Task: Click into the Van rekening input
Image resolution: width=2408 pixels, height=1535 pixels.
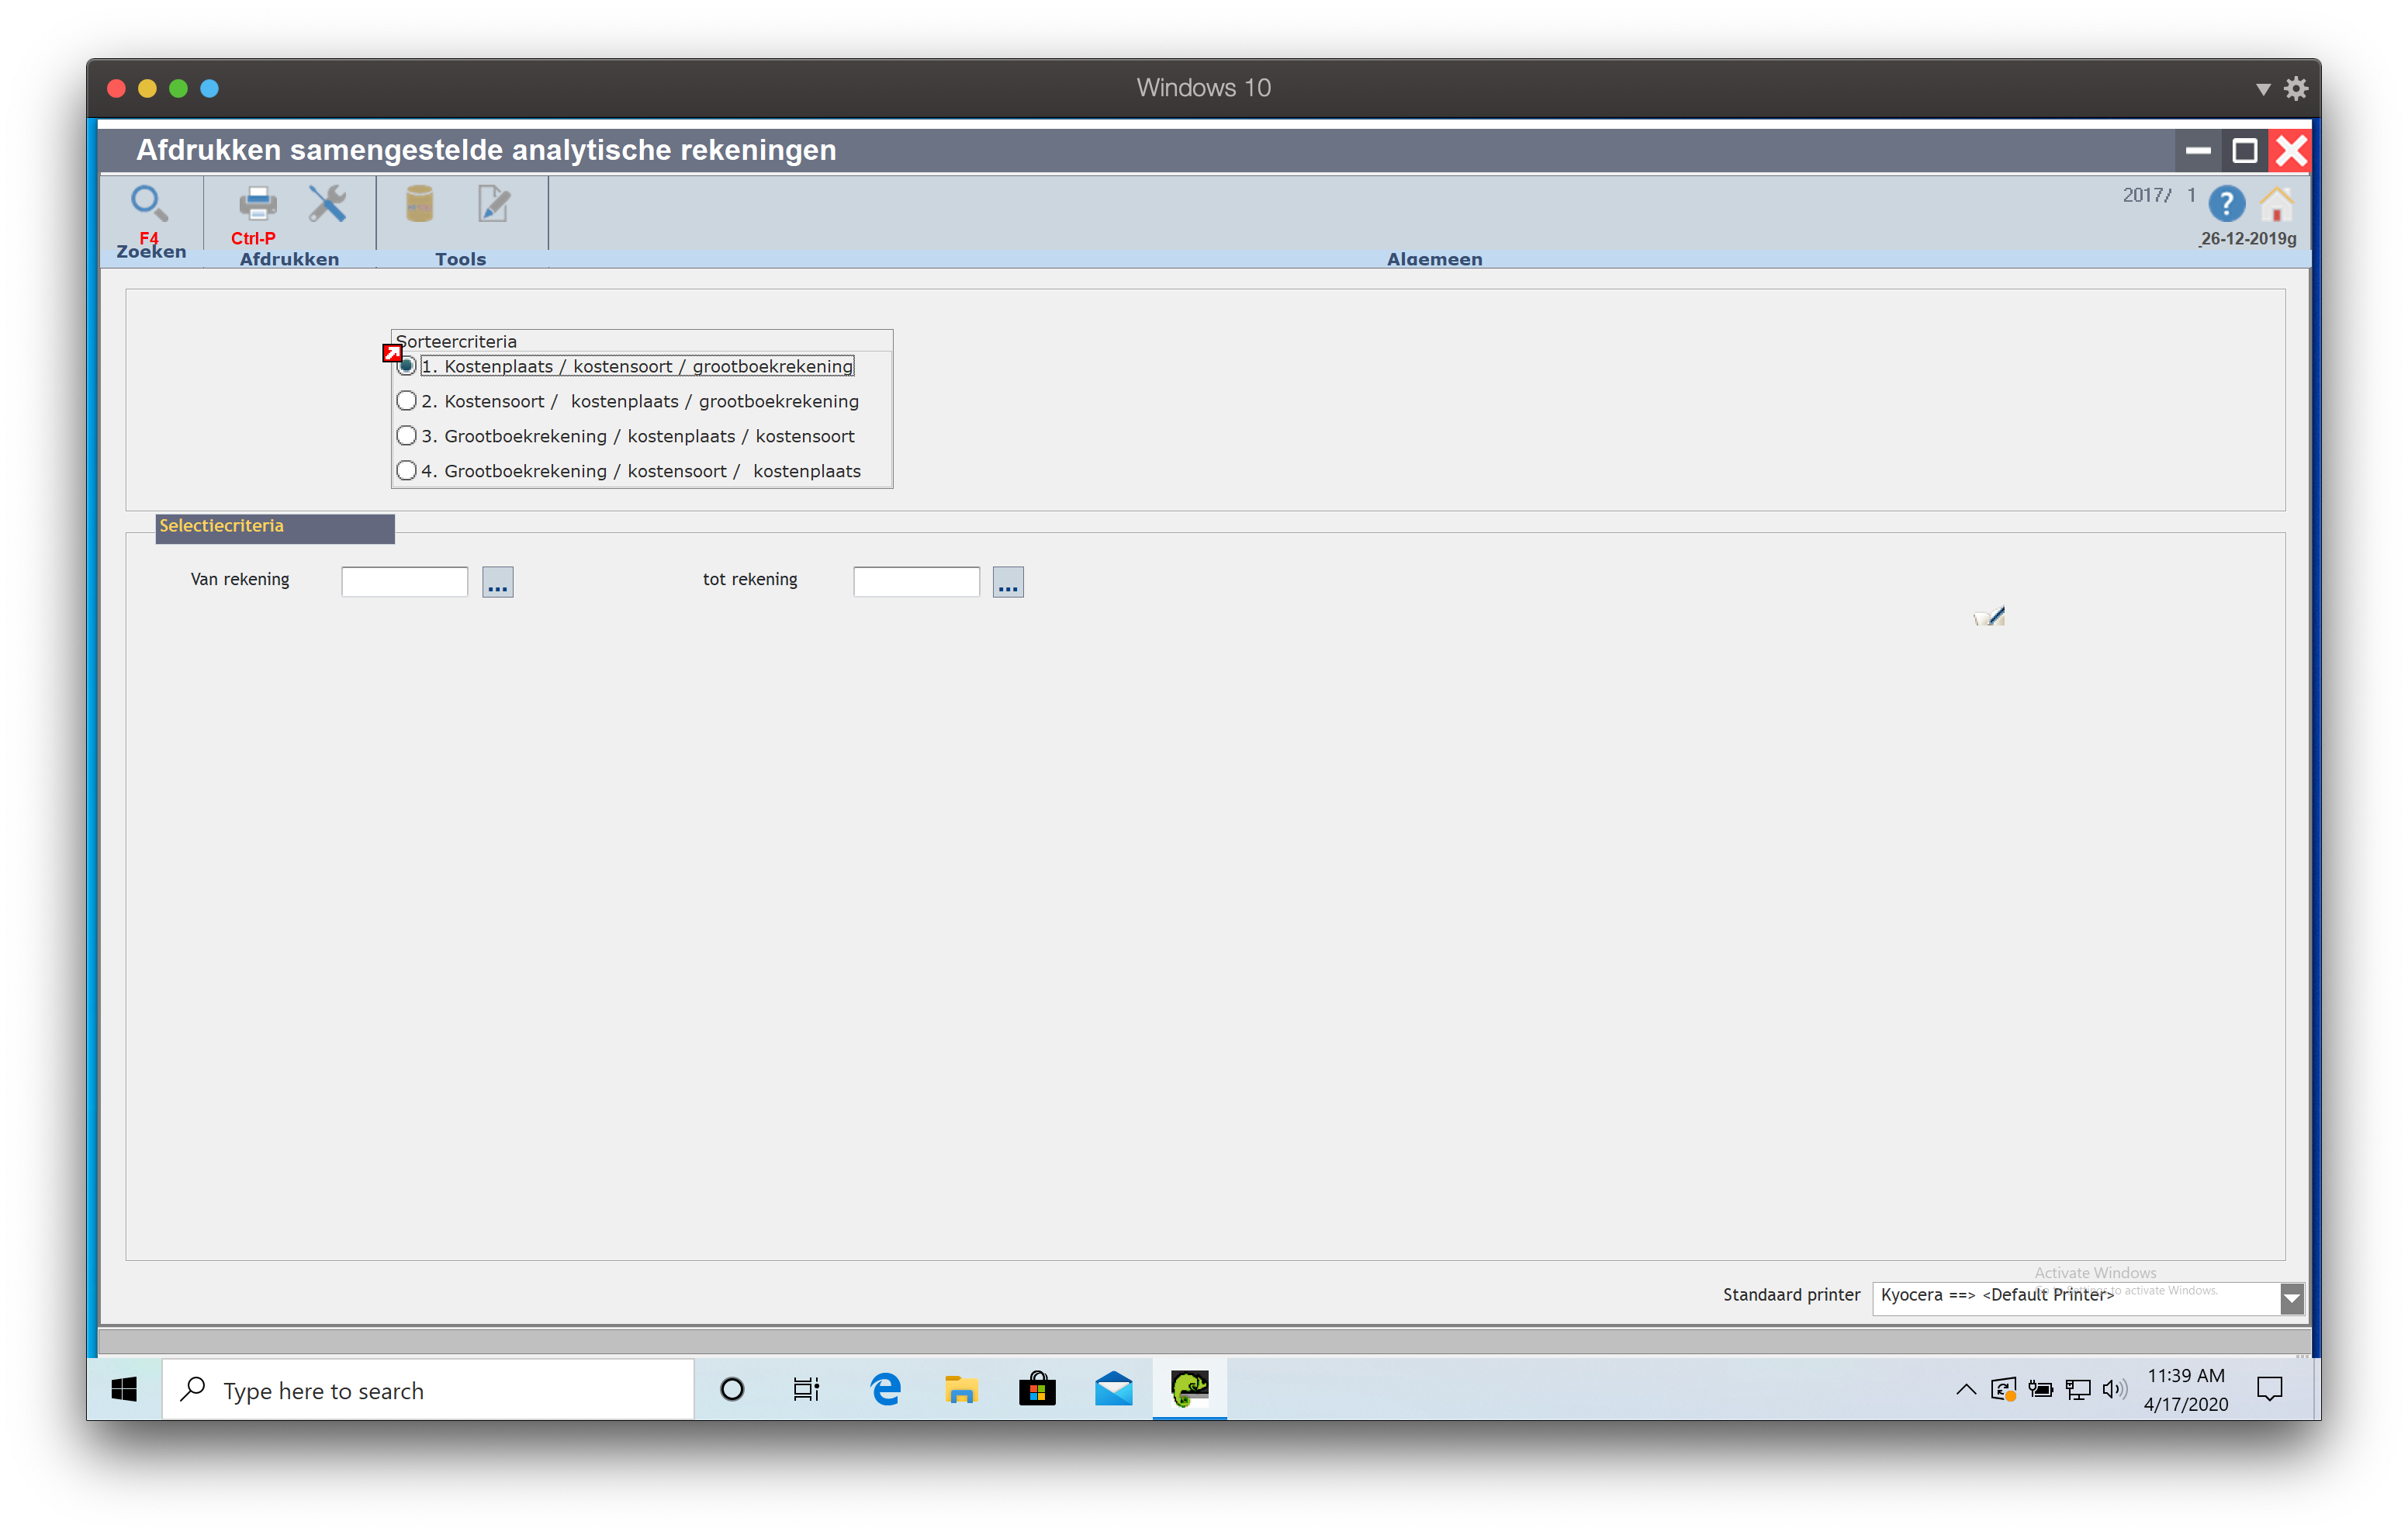Action: [x=404, y=582]
